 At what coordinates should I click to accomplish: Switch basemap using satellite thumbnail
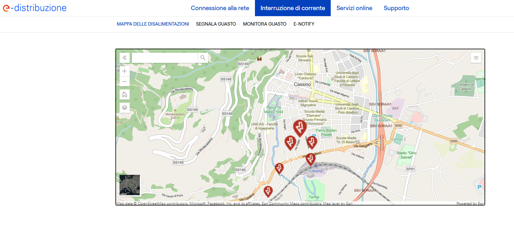coord(130,185)
